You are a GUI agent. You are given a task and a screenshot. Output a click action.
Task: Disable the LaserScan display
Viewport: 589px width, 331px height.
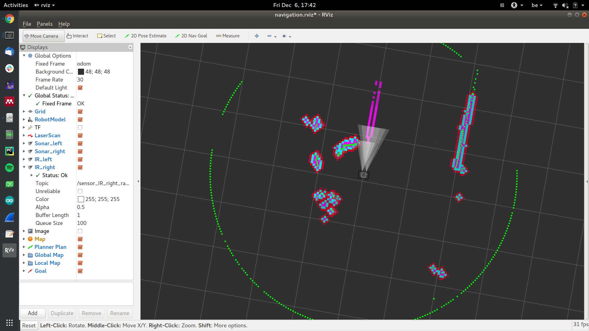80,135
